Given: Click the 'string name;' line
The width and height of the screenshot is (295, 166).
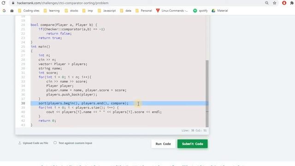Looking at the screenshot, I should [x=50, y=68].
